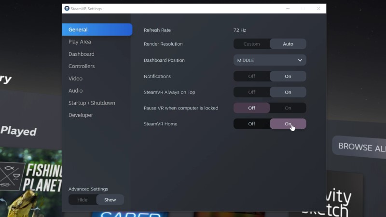This screenshot has height=217, width=386.
Task: Click the Refresh Rate label
Action: click(x=157, y=30)
